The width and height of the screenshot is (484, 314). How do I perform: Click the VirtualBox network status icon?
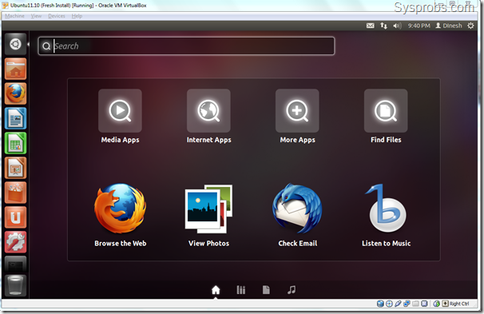407,304
